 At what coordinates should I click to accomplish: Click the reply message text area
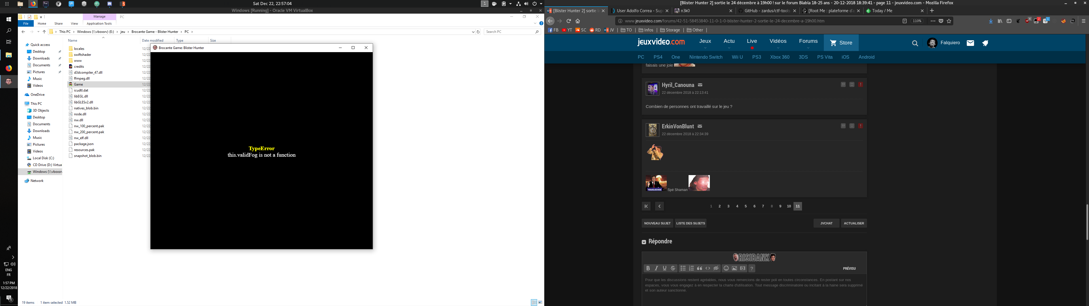click(754, 290)
